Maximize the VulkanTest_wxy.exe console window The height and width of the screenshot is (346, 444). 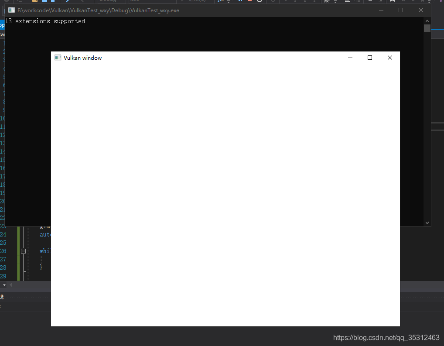point(400,10)
